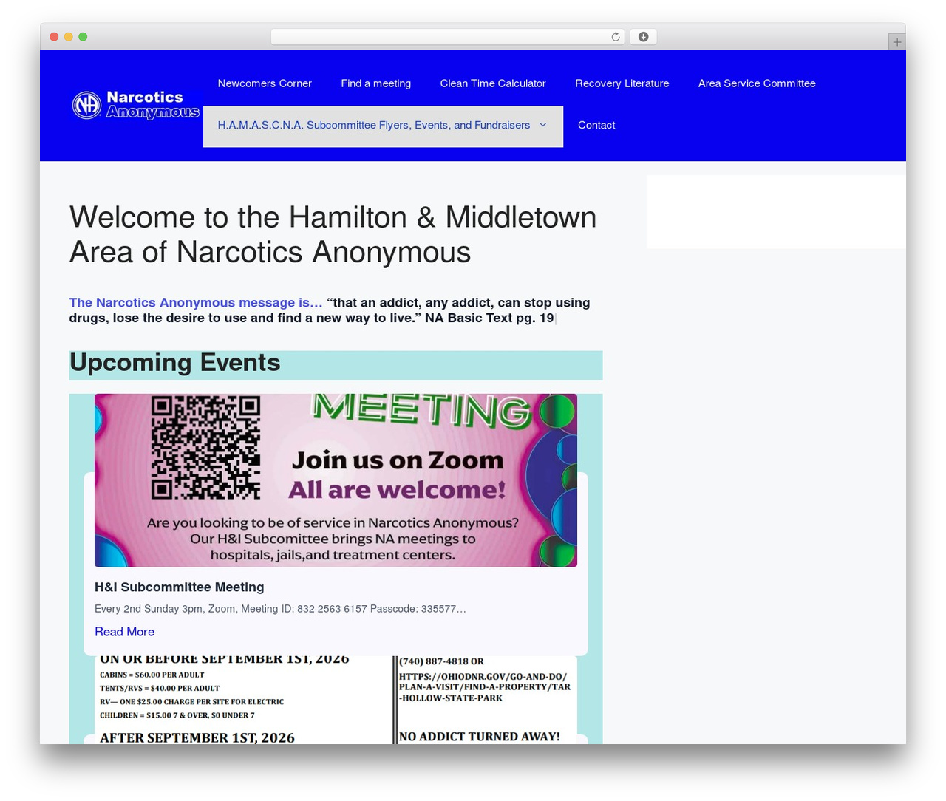
Task: Open a new browser tab with plus
Action: click(896, 42)
